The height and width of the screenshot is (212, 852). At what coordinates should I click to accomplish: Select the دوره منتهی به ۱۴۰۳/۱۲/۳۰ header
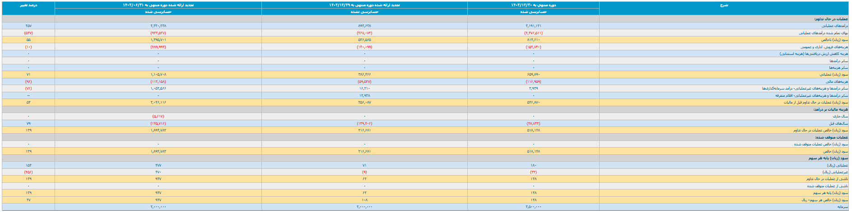533,5
